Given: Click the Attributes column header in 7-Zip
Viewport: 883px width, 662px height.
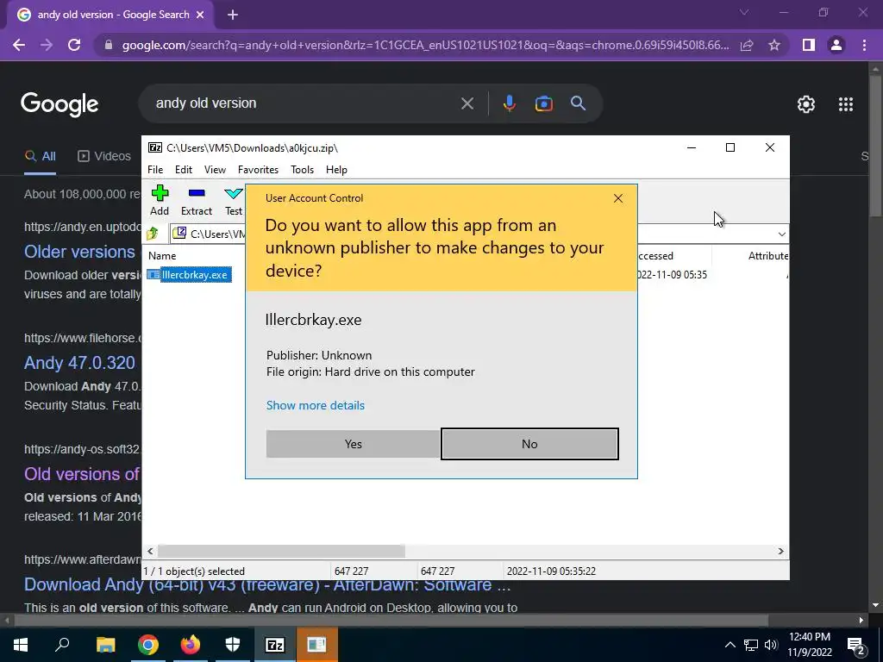Looking at the screenshot, I should tap(768, 255).
